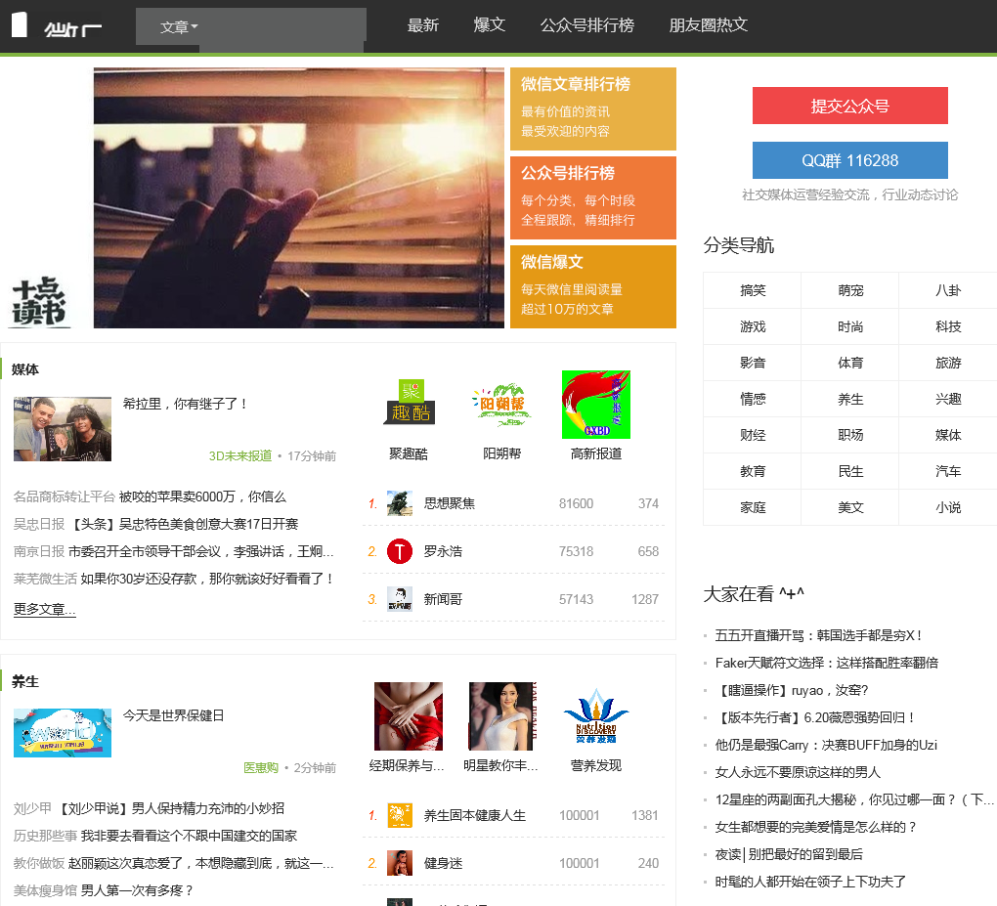The image size is (997, 906).
Task: Open 吴忠特色美食创意大赛17日开赛 article
Action: tap(184, 524)
